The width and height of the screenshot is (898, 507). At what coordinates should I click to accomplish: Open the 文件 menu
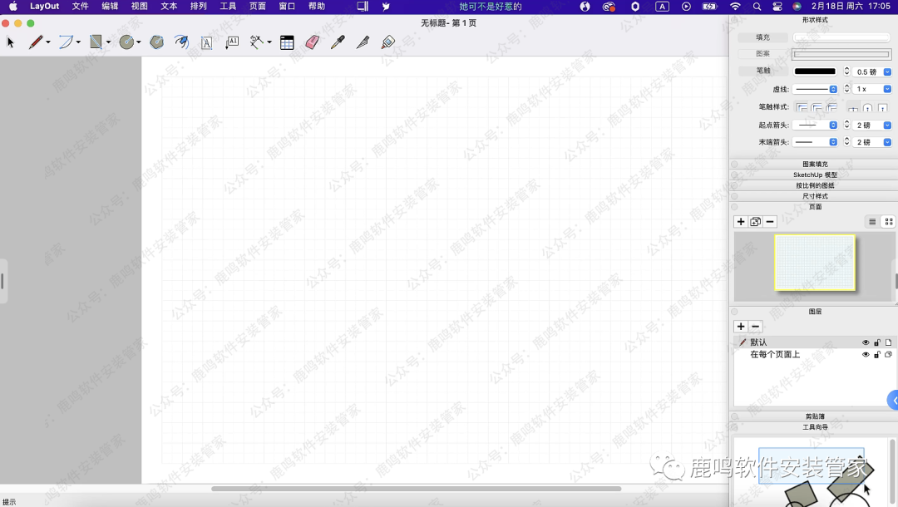click(x=80, y=7)
